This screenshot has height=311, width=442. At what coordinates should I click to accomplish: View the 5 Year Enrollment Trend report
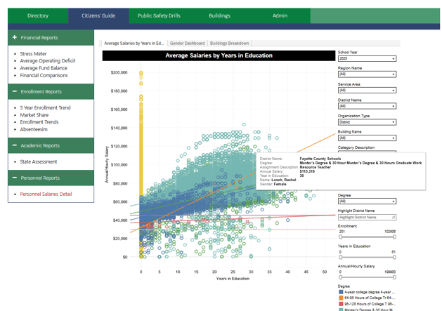click(45, 108)
